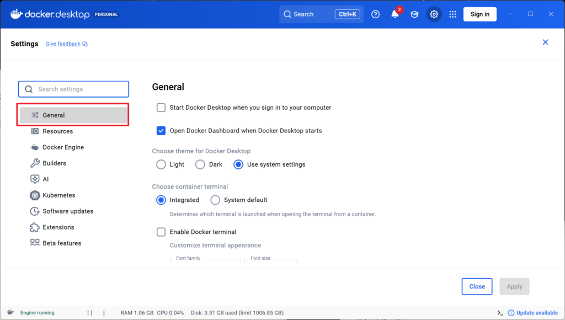Click the Docker Desktop whale logo
565x320 pixels.
16,14
